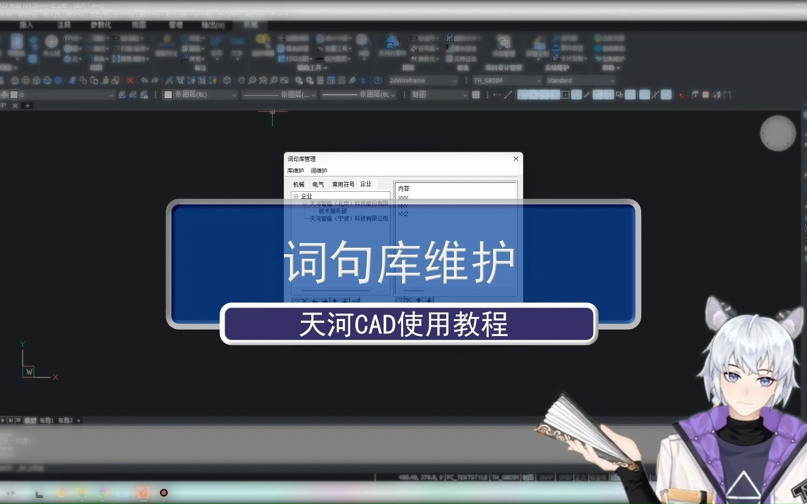The height and width of the screenshot is (504, 807).
Task: Open the 参数化 ribbon tab
Action: click(x=101, y=25)
